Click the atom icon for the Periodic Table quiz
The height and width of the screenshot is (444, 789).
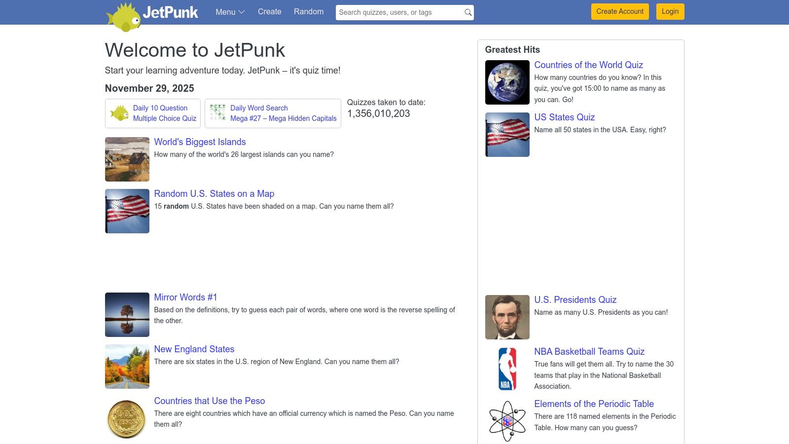pos(506,419)
